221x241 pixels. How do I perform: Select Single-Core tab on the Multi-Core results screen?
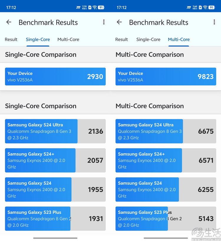tap(148, 39)
